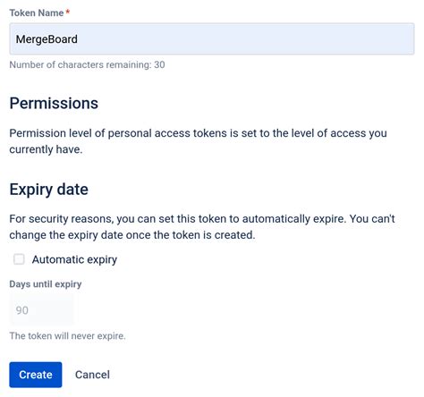Cancel the token creation
The width and height of the screenshot is (424, 397).
coord(92,375)
